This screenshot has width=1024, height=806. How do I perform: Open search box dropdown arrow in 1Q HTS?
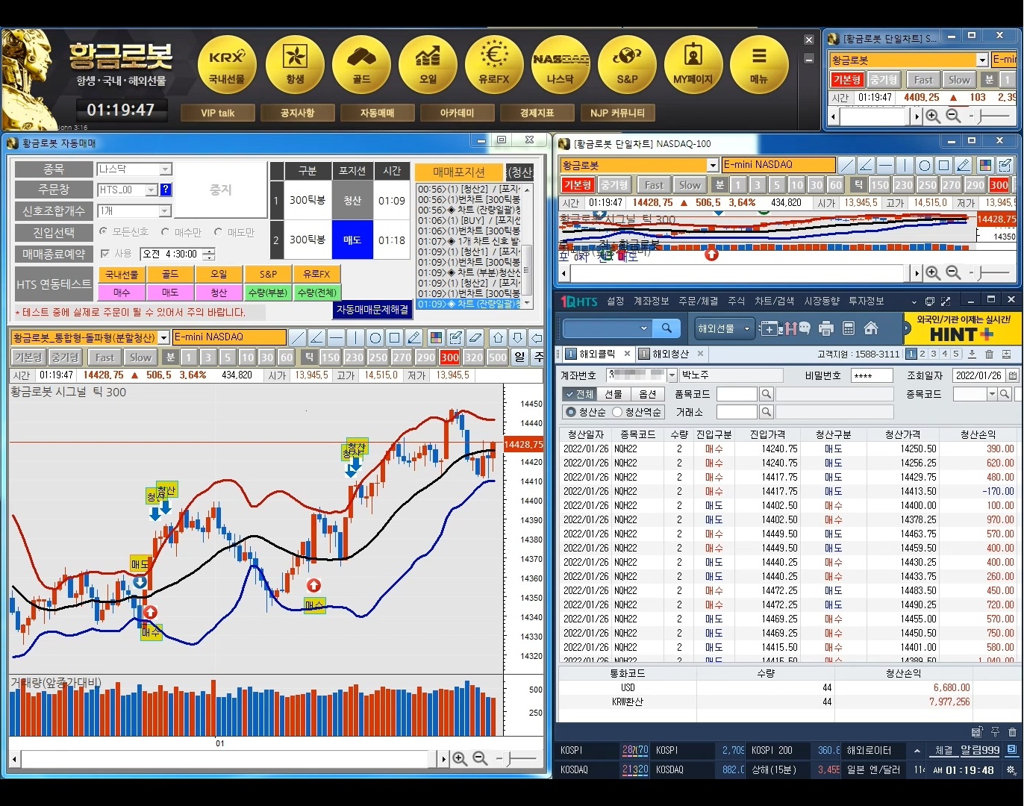point(644,328)
